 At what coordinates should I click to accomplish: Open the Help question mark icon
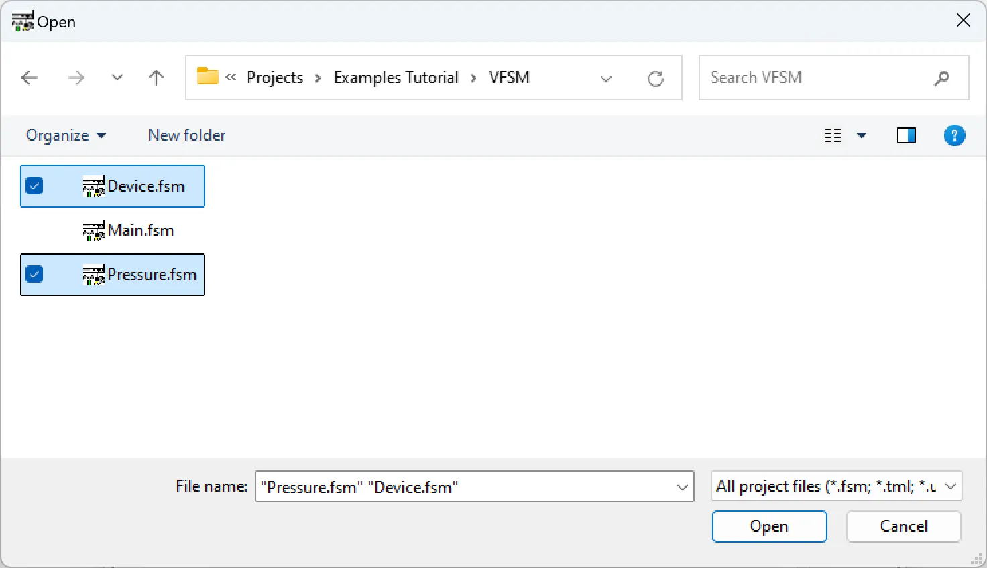(954, 135)
